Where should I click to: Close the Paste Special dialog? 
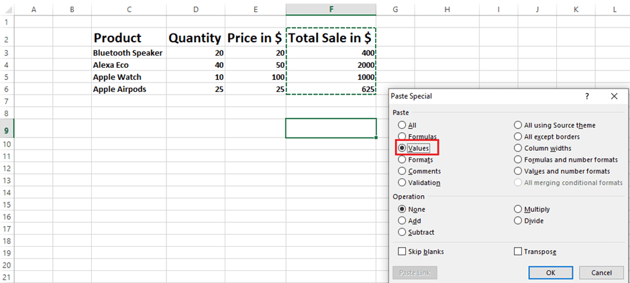click(614, 97)
